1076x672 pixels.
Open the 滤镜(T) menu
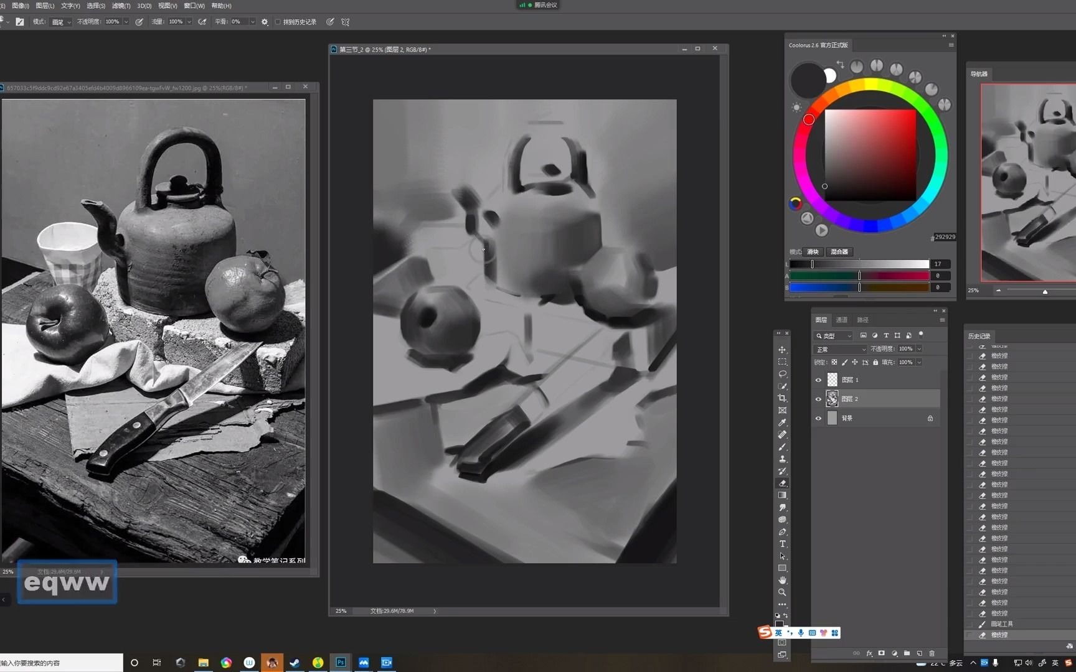(121, 6)
